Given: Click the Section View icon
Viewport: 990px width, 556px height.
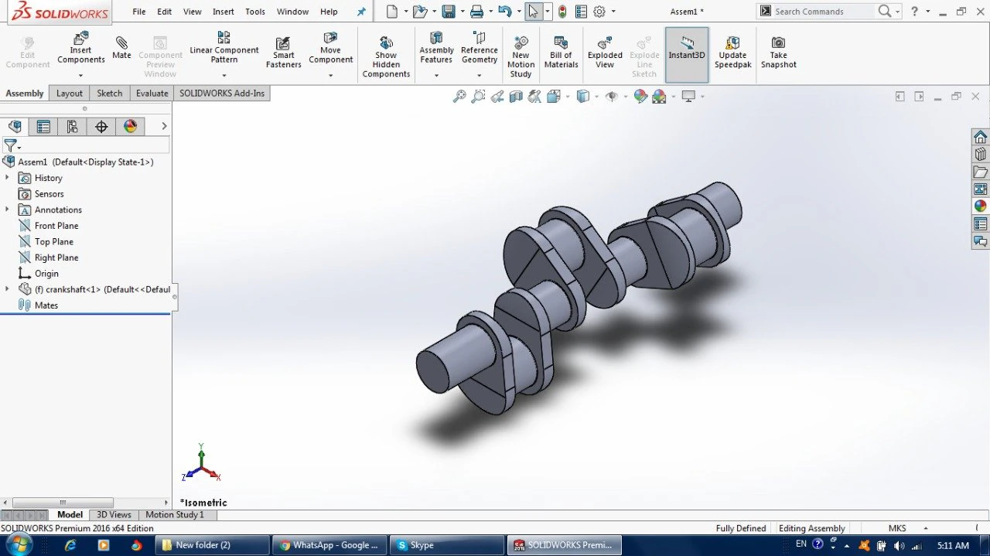Looking at the screenshot, I should pos(516,97).
